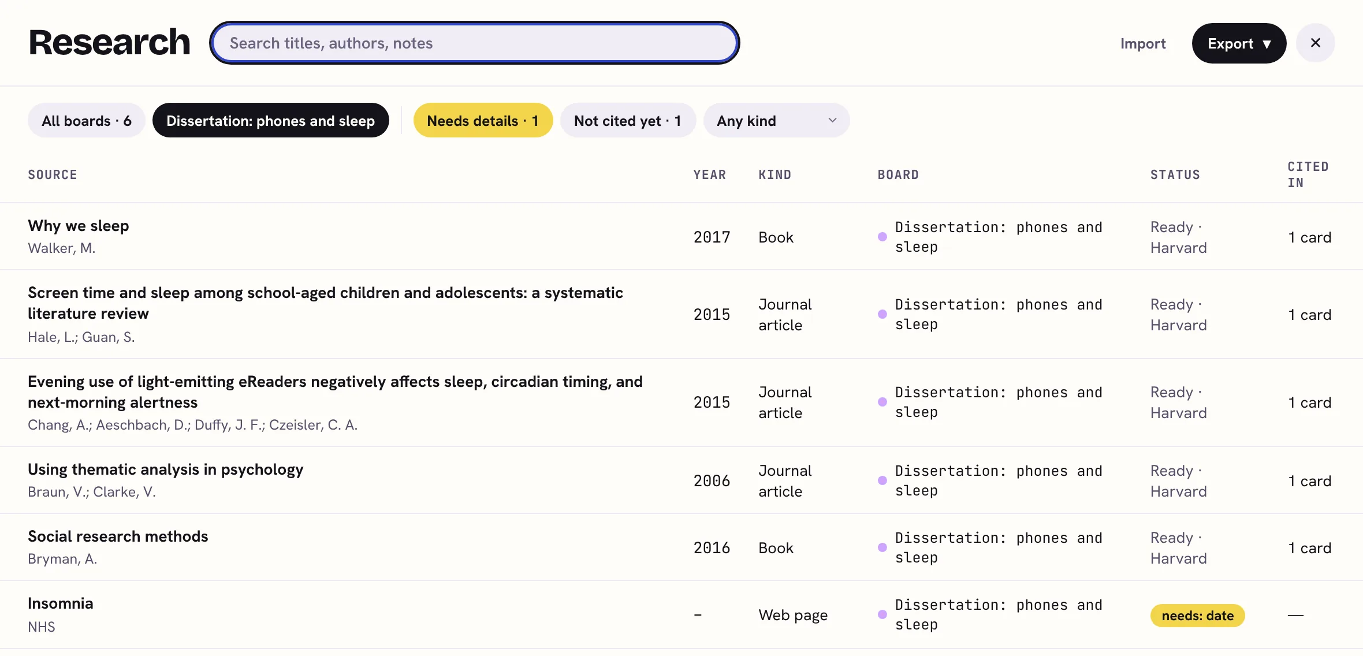Viewport: 1363px width, 656px height.
Task: Toggle the Not cited yet filter
Action: click(x=628, y=120)
